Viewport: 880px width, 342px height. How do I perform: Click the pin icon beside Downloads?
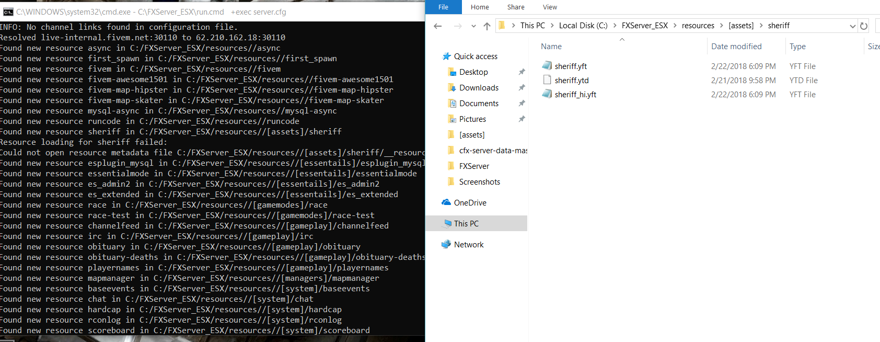point(522,87)
